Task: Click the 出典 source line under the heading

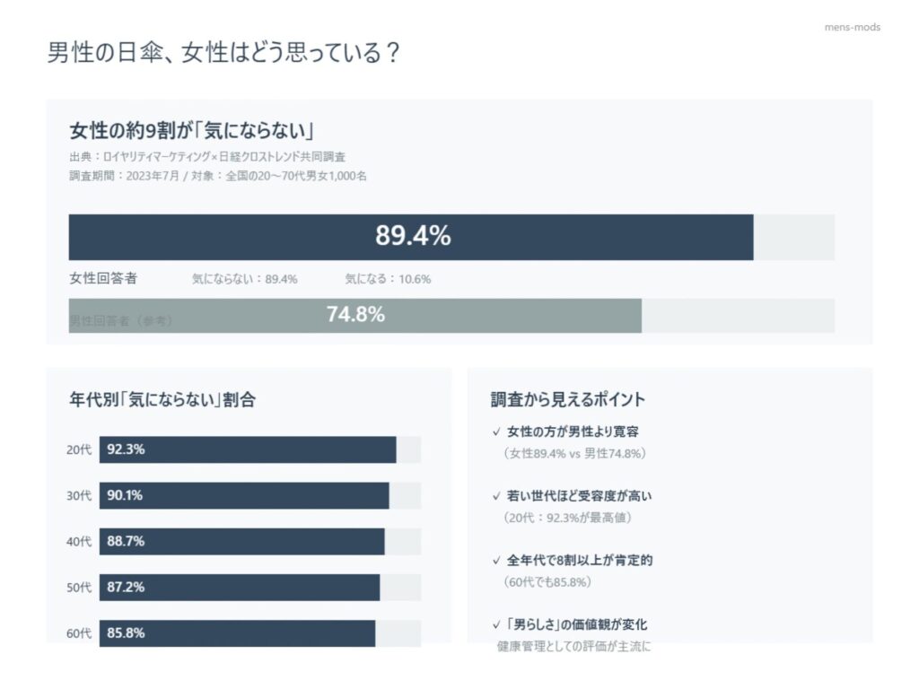Action: click(x=214, y=157)
